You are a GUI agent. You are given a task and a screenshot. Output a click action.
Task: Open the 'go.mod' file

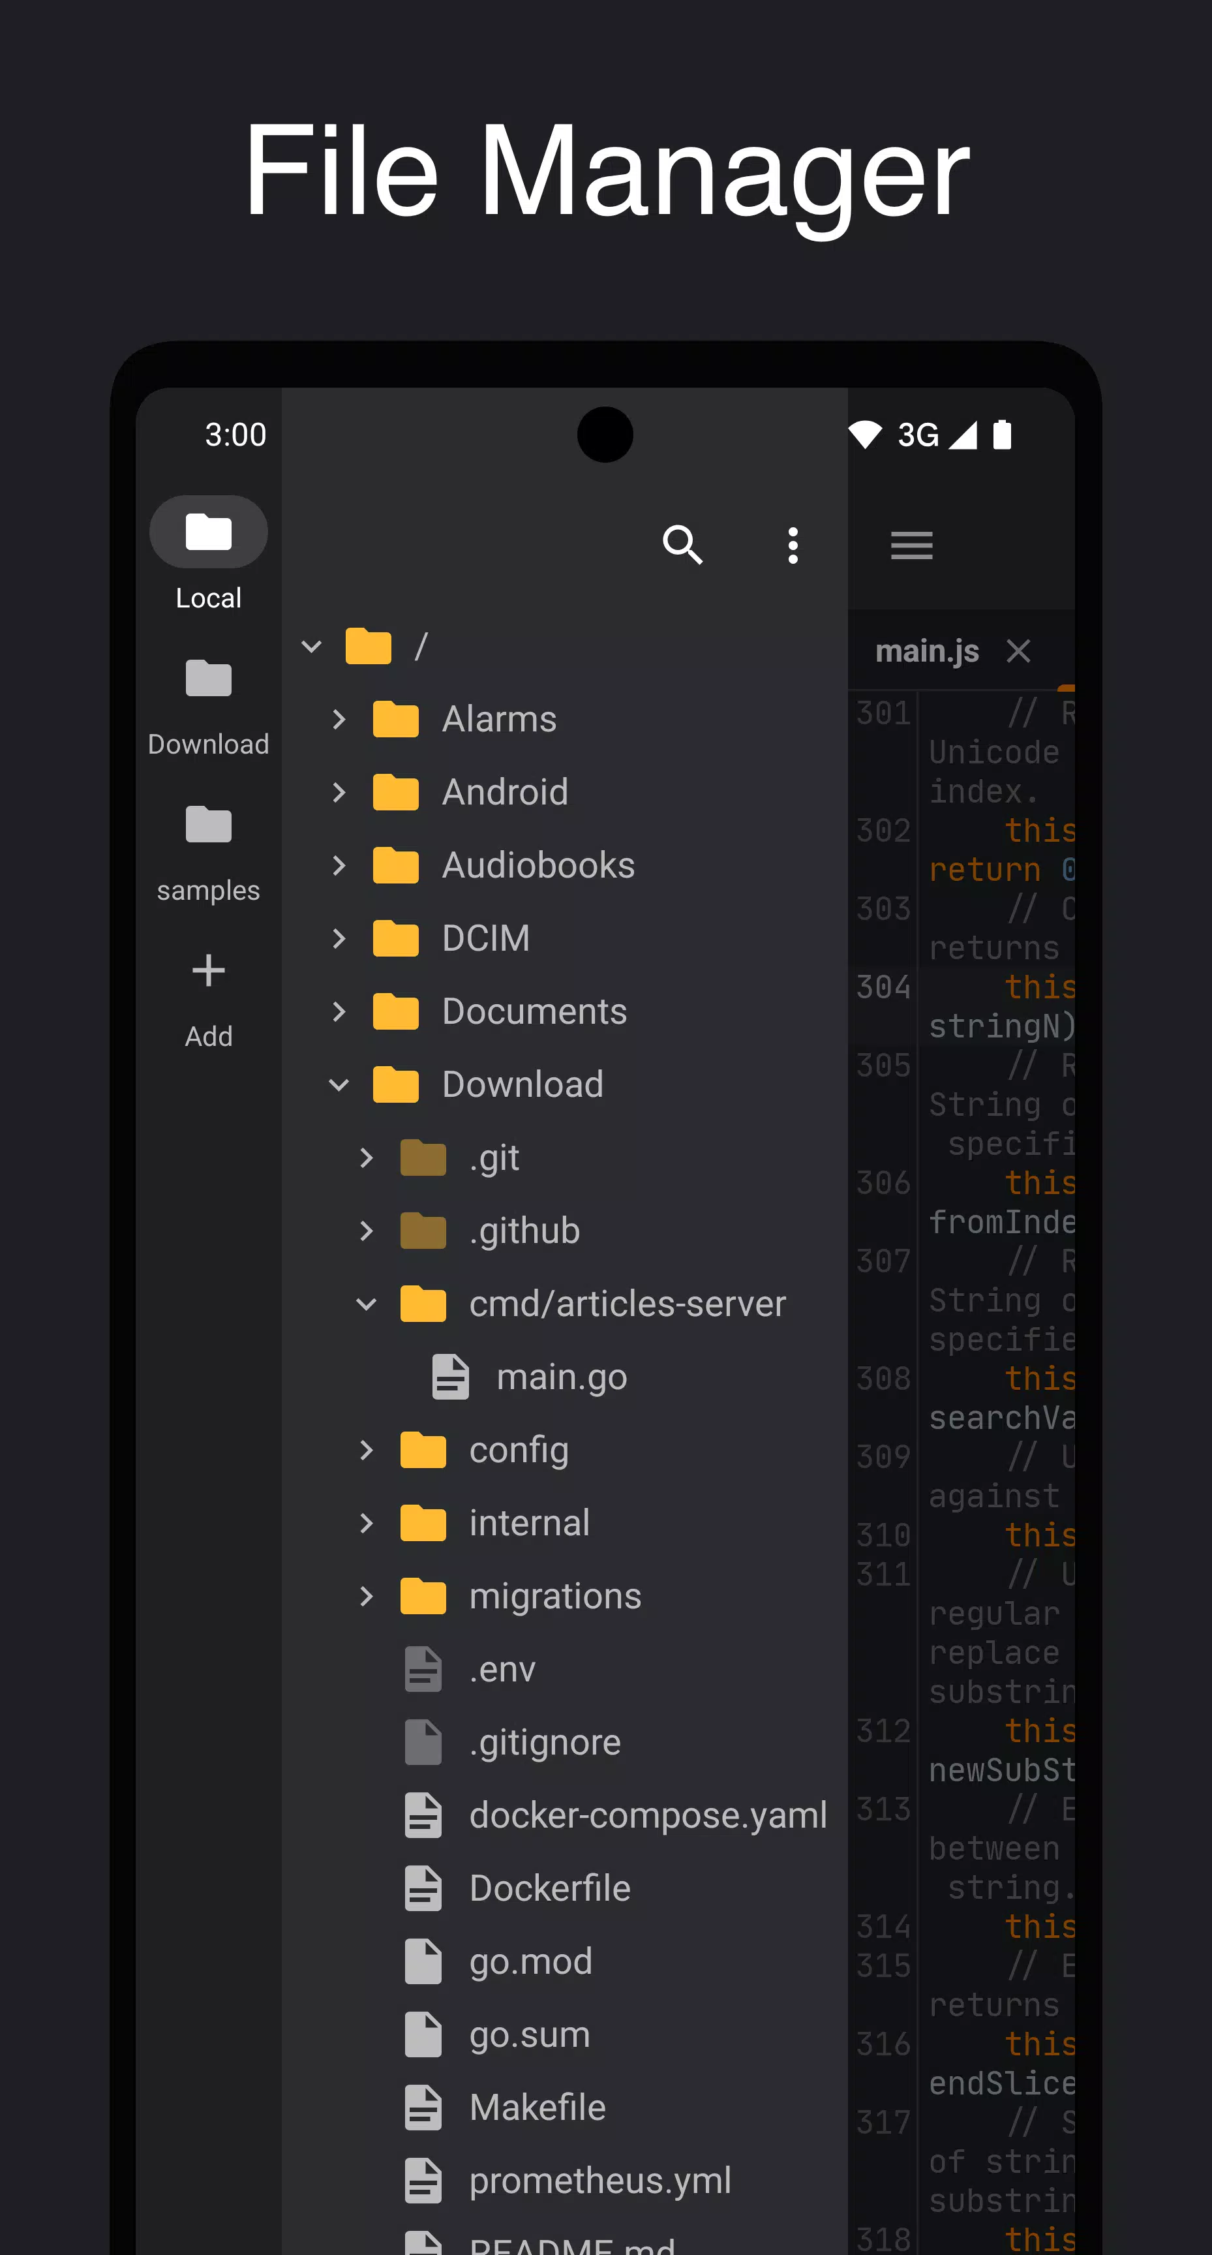pos(530,1962)
